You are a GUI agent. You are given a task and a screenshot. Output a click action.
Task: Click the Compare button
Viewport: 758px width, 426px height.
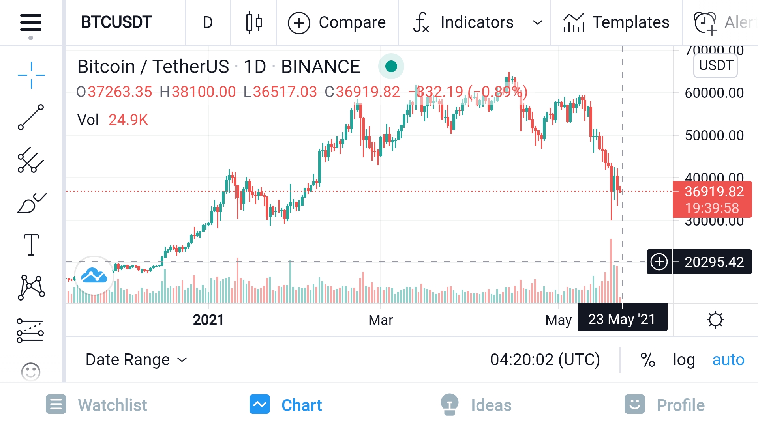337,22
